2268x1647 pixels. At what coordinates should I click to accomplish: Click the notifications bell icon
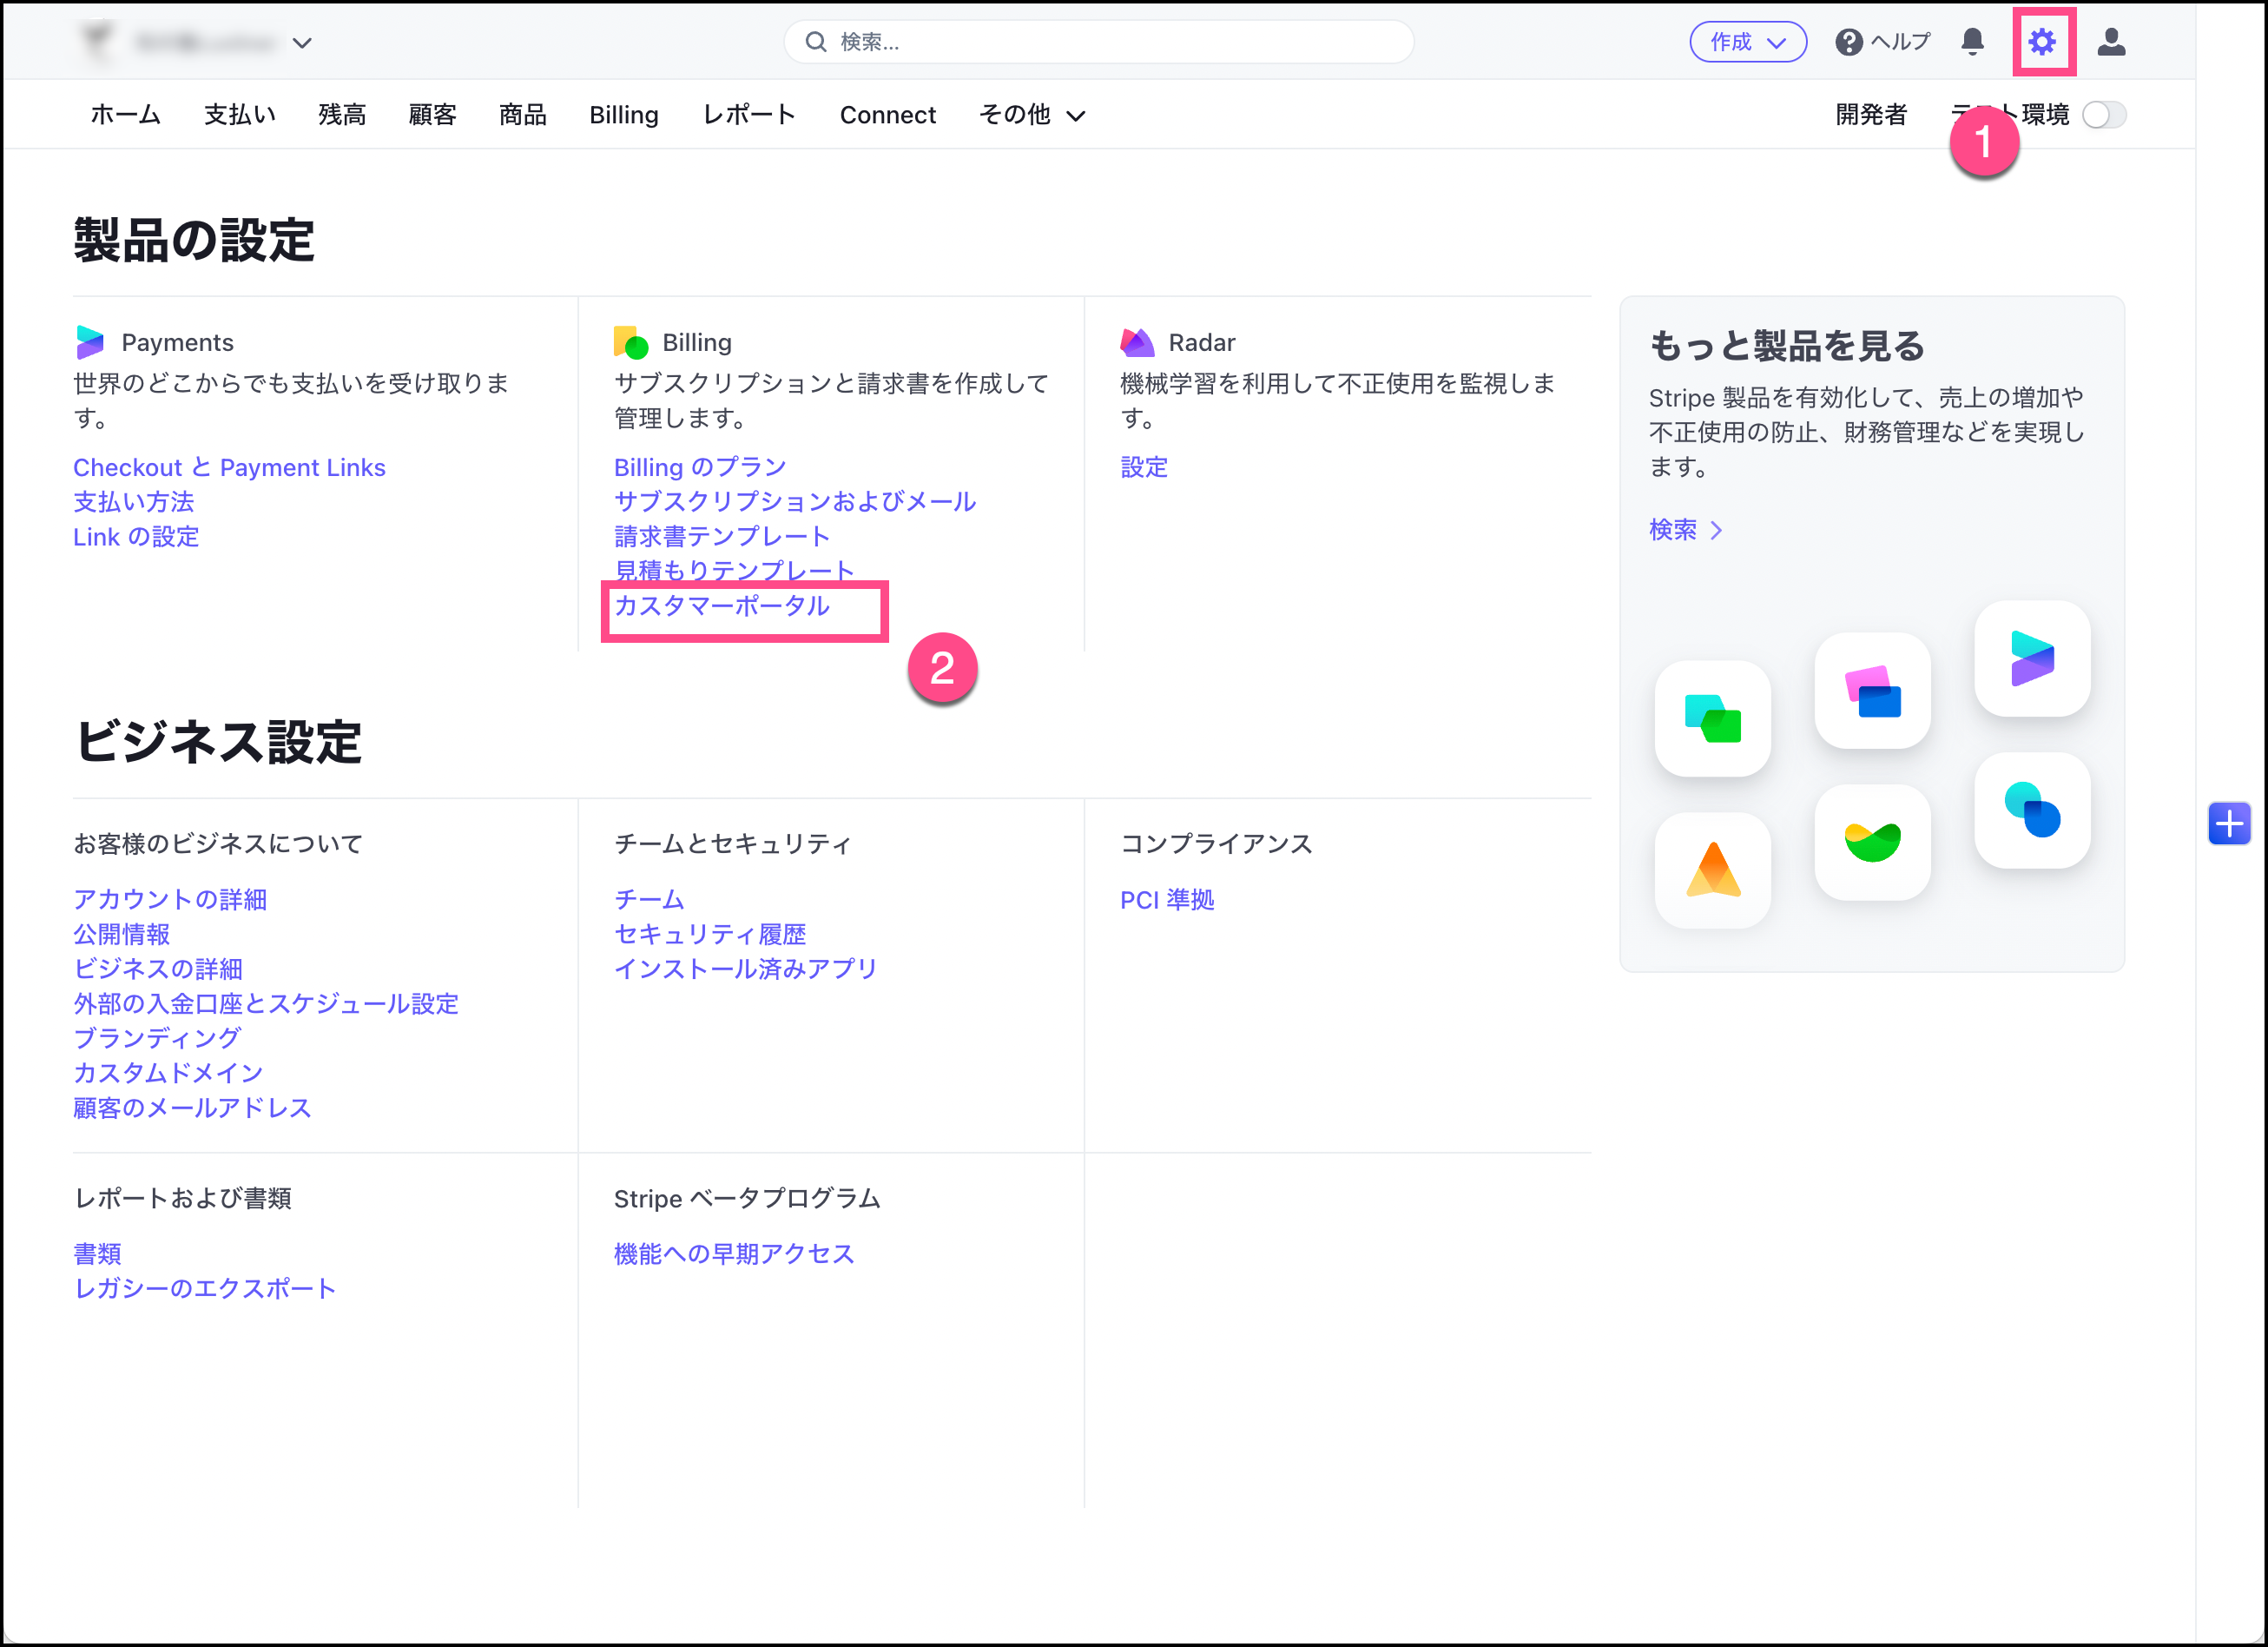(1972, 42)
